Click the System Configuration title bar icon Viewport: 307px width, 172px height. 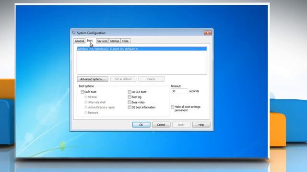click(74, 32)
